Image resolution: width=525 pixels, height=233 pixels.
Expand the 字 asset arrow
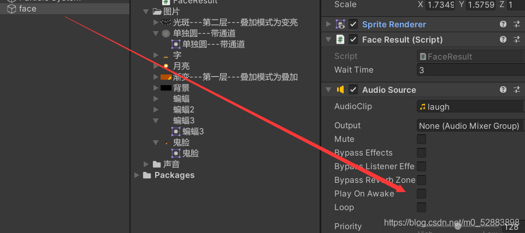click(155, 55)
